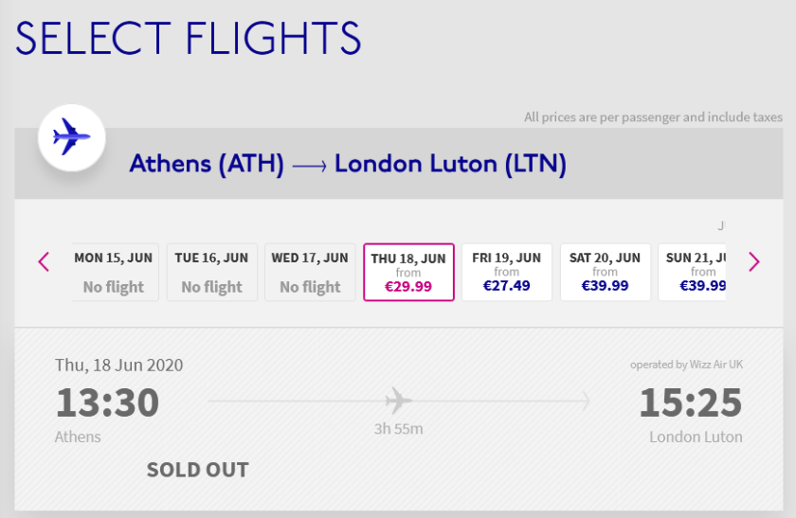Select the SUN 21 JUN date tab
Image resolution: width=796 pixels, height=518 pixels.
click(695, 272)
